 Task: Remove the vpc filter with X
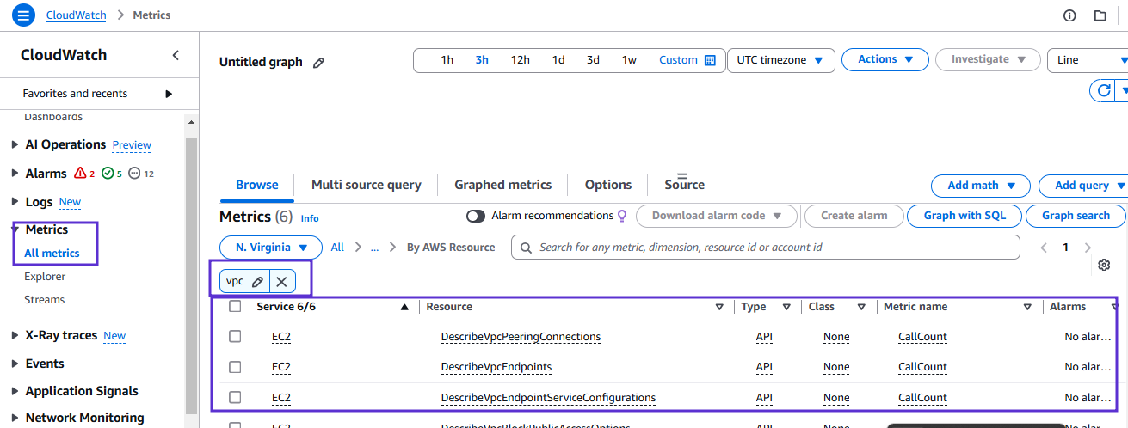point(281,281)
